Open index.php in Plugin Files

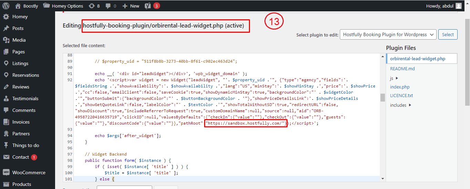tap(399, 87)
